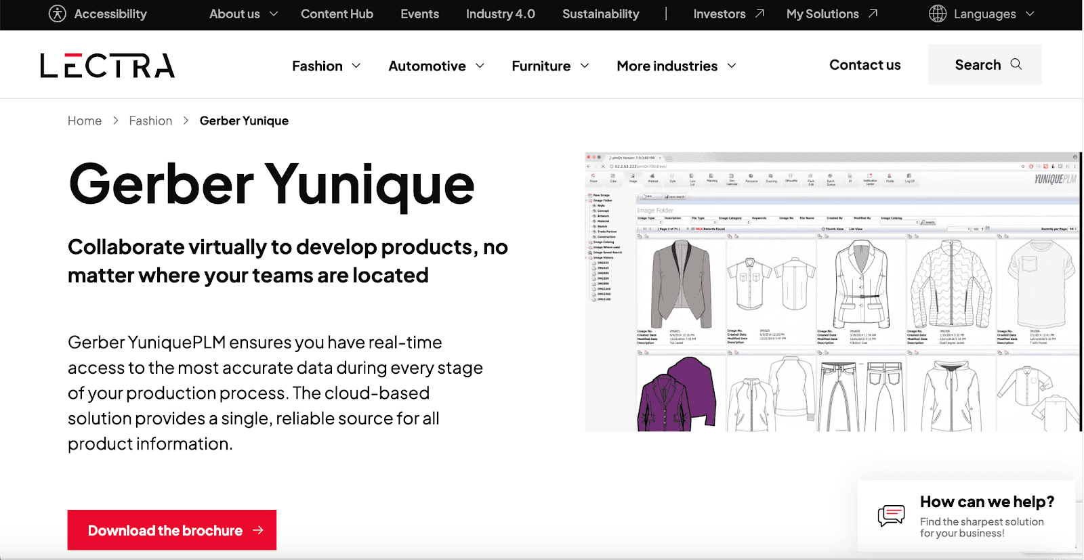Click the chat bubble icon
Viewport: 1084px width, 560px height.
pyautogui.click(x=891, y=516)
